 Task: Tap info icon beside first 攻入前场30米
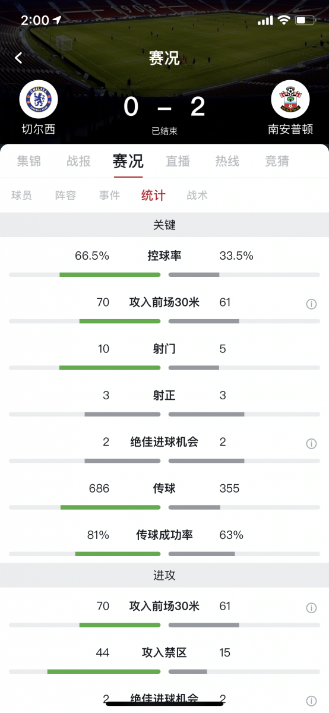pos(311,304)
